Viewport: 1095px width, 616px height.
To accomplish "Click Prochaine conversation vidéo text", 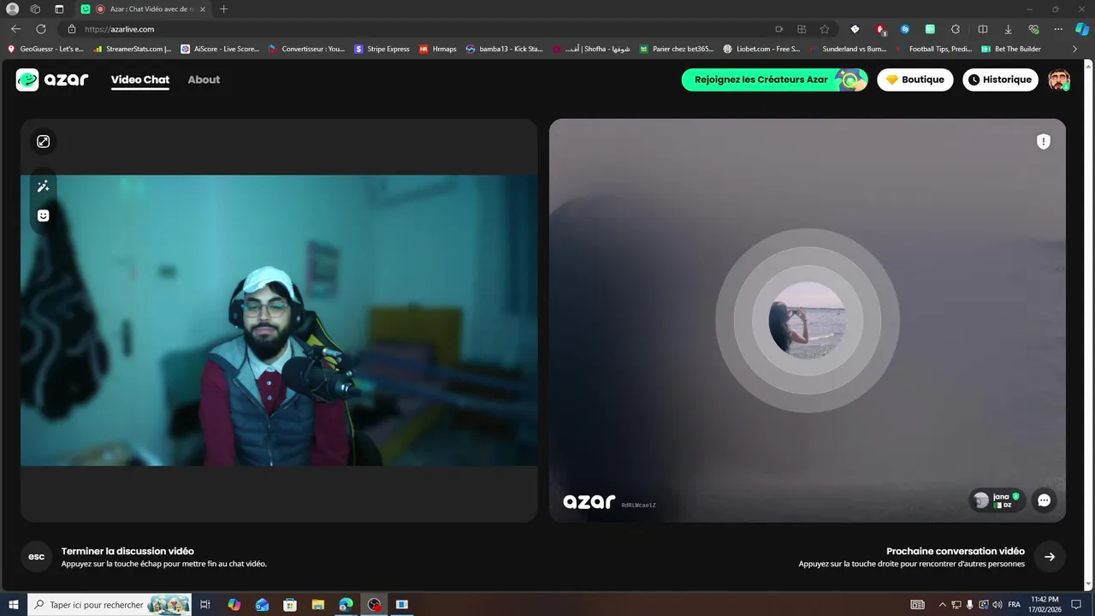I will click(x=956, y=551).
